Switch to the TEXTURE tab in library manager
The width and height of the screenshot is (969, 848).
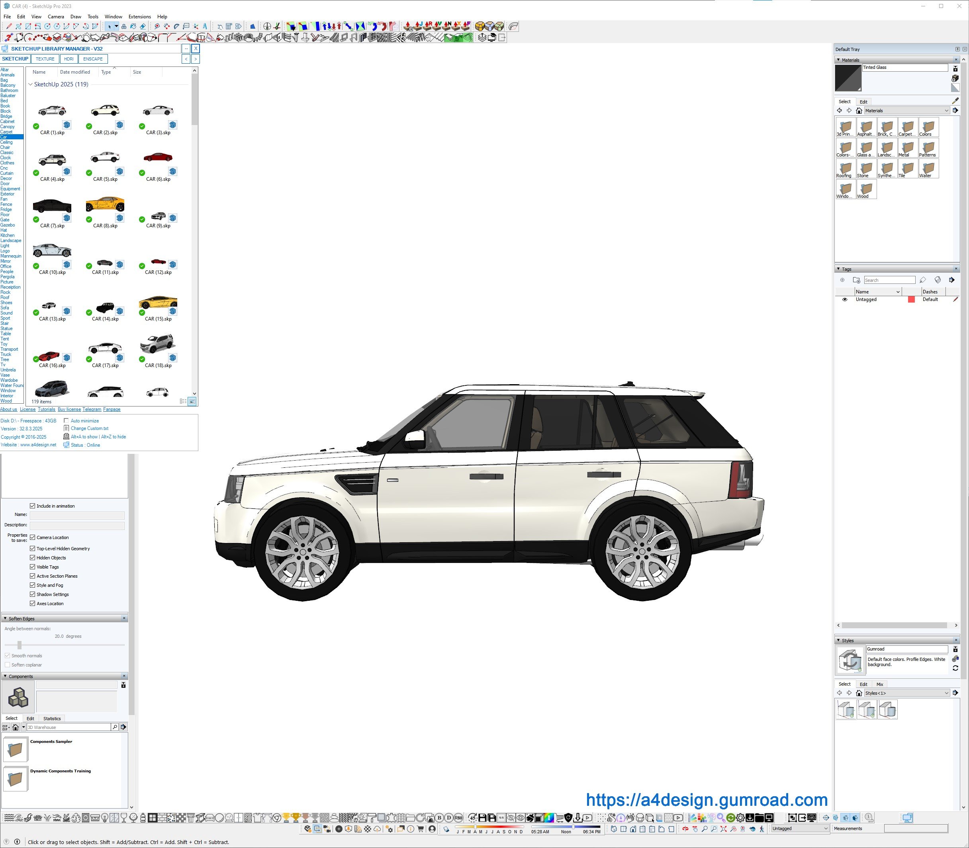click(45, 59)
